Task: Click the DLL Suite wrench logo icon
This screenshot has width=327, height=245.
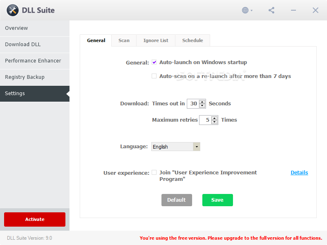Action: (x=13, y=10)
